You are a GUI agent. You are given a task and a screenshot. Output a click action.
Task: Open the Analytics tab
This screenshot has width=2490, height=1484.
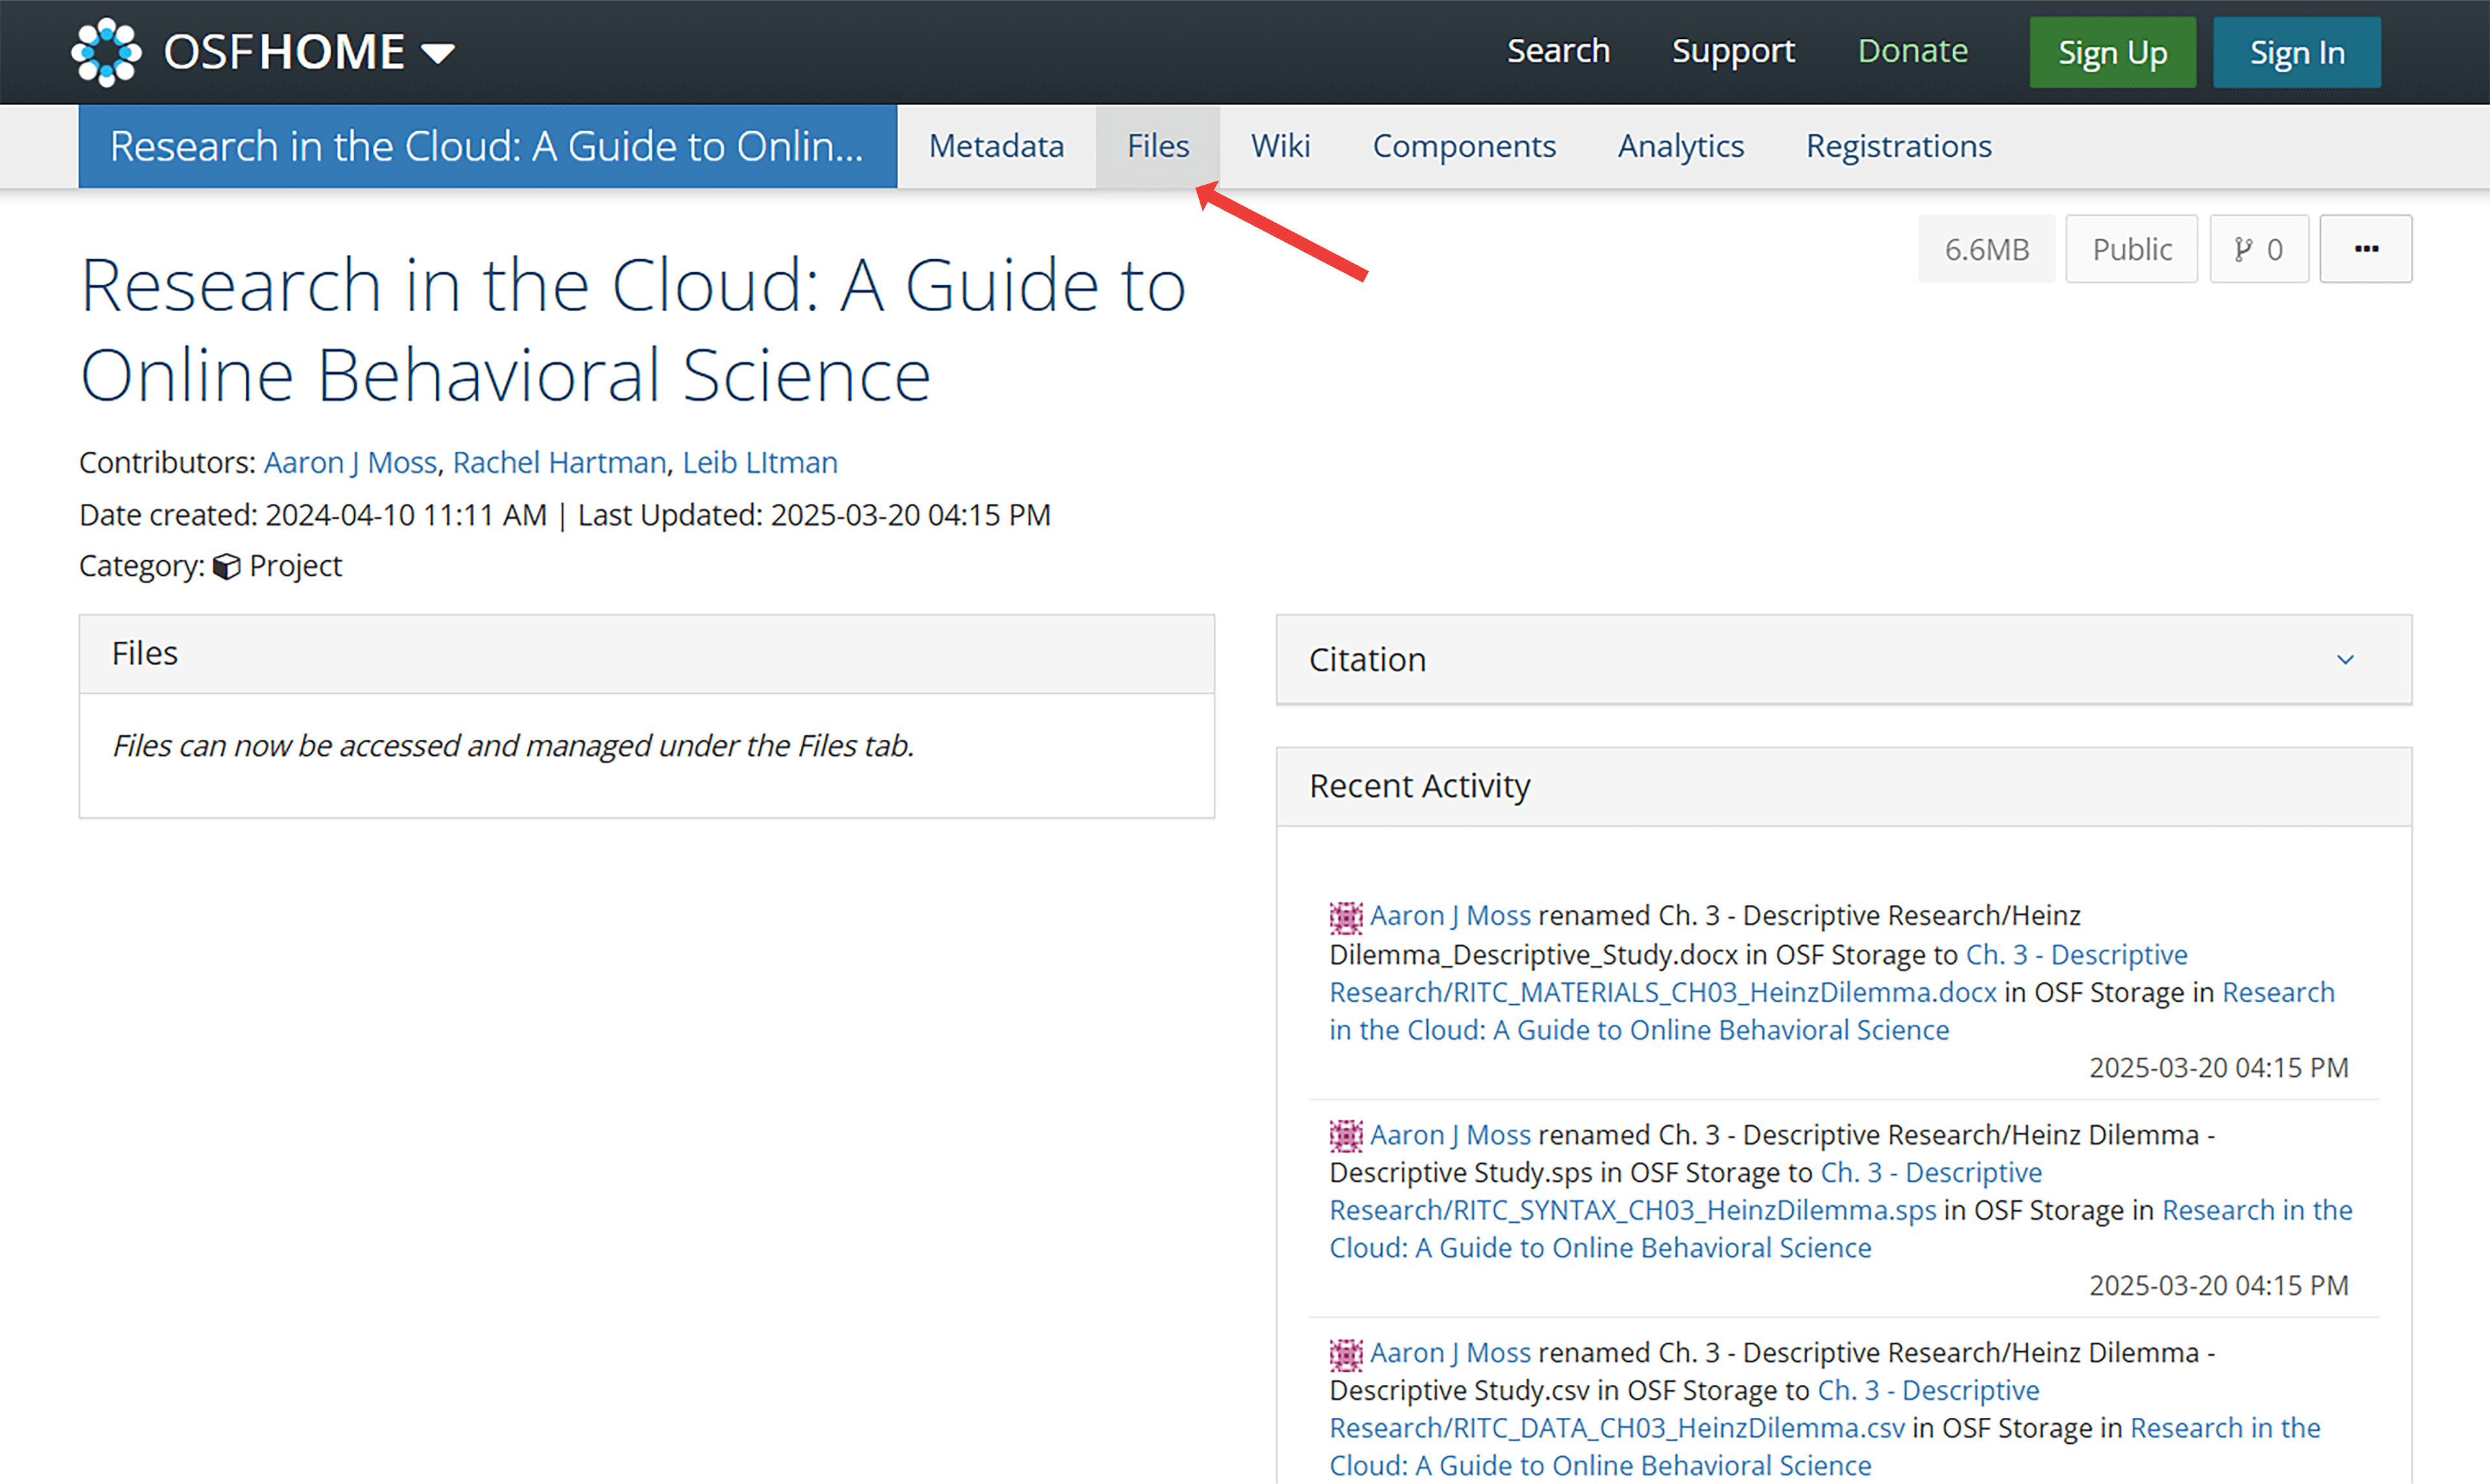pyautogui.click(x=1681, y=146)
